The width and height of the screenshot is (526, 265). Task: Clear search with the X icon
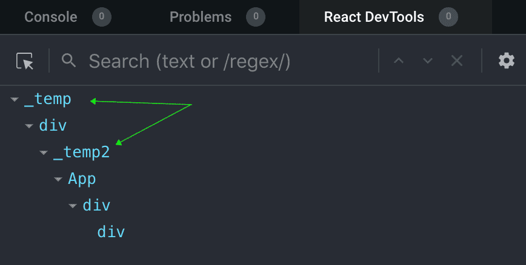457,61
